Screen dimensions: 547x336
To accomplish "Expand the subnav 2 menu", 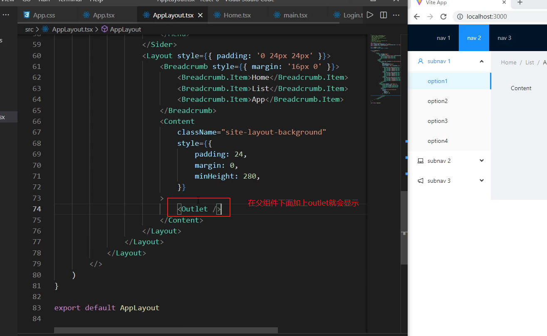I will pos(481,161).
